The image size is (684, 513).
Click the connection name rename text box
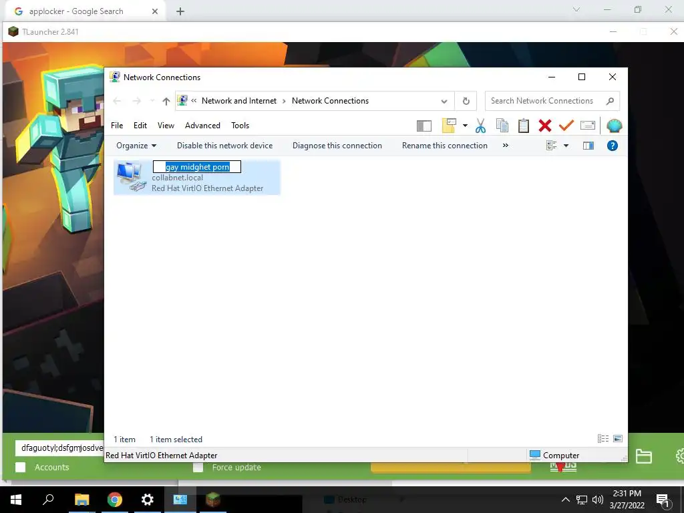point(197,167)
